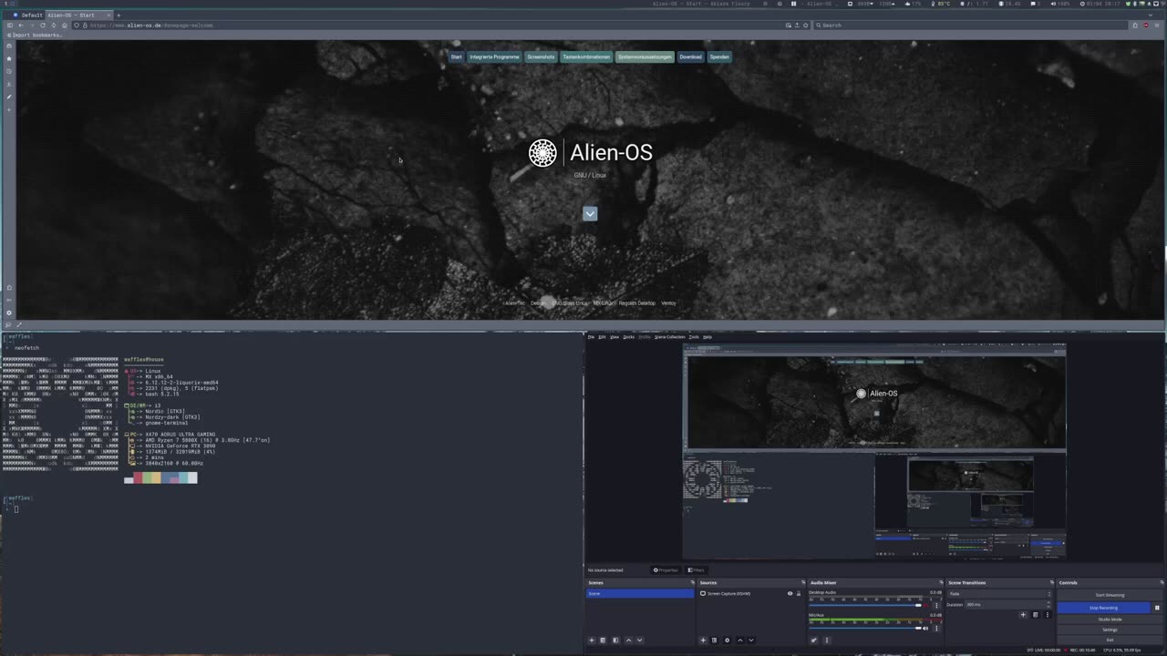Mute Mic/Aux speaker icon
The height and width of the screenshot is (656, 1167).
click(926, 628)
